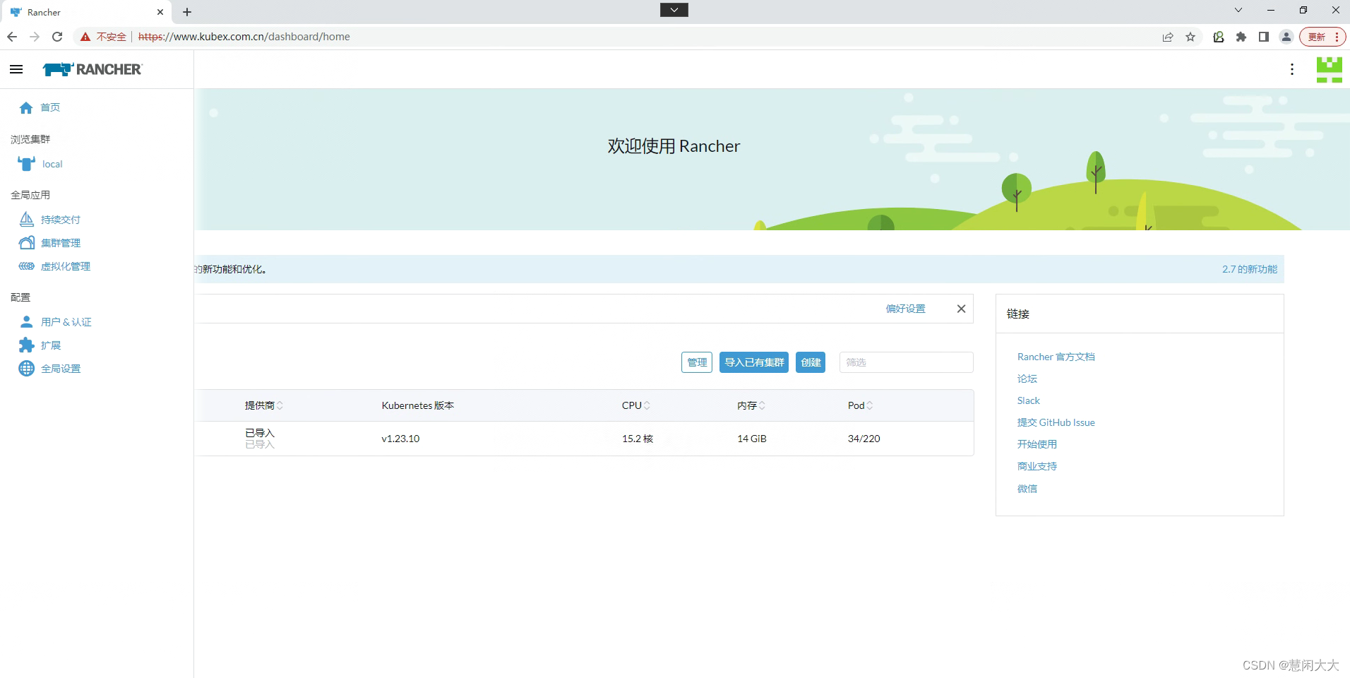
Task: Open the Slack link
Action: (x=1029, y=400)
